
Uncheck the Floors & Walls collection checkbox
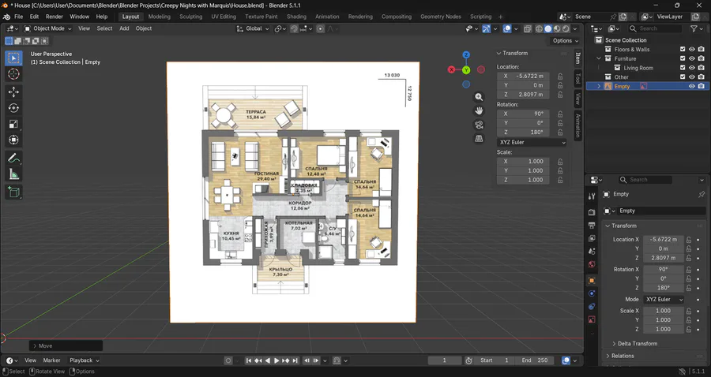coord(683,49)
